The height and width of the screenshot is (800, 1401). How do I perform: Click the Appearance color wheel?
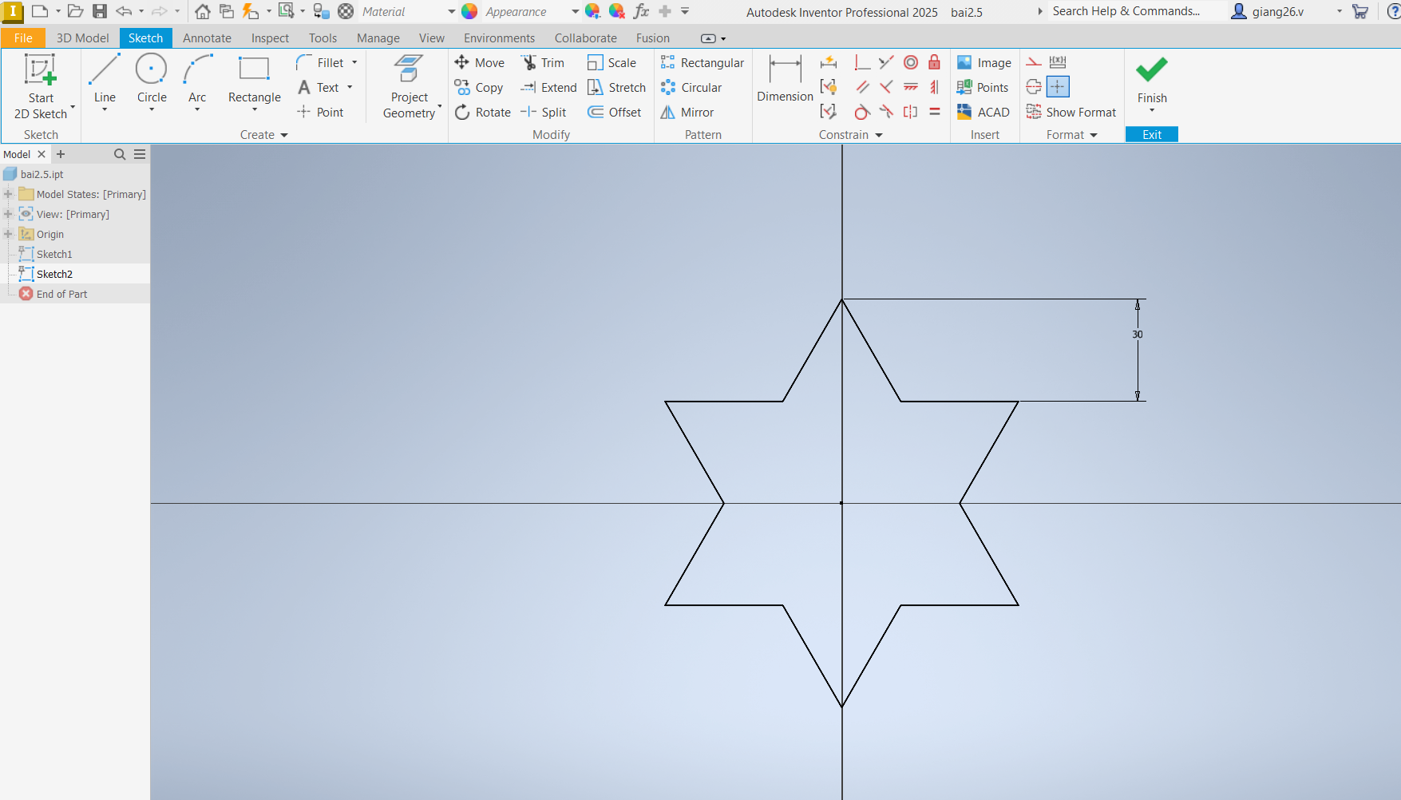pos(469,11)
